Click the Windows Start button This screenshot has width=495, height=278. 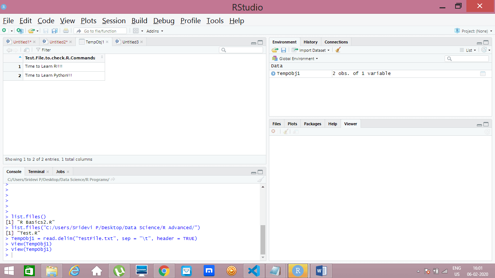point(9,271)
